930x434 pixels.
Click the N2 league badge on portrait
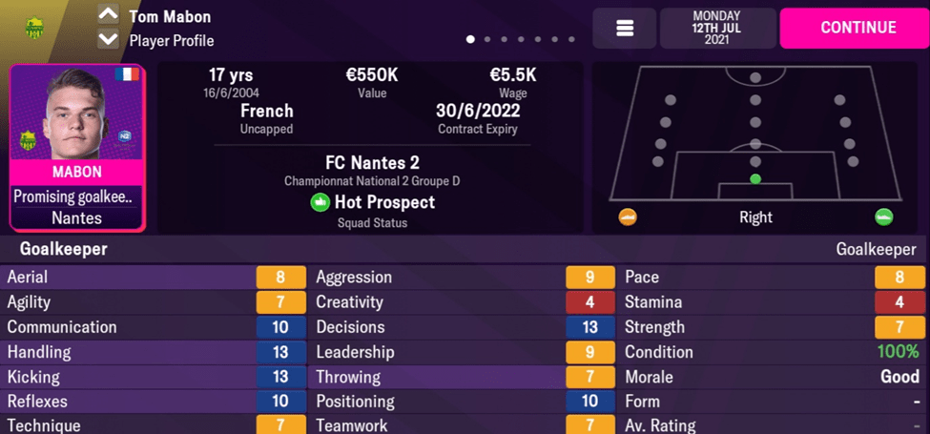[x=125, y=137]
